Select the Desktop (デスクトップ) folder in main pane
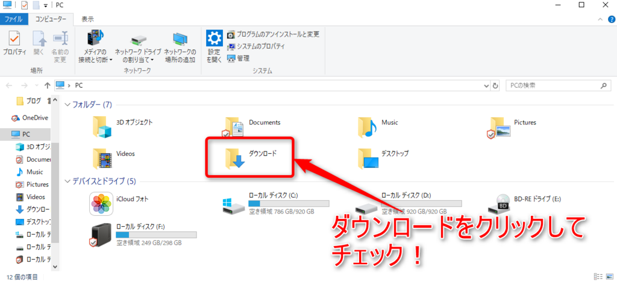Image resolution: width=617 pixels, height=282 pixels. click(383, 158)
